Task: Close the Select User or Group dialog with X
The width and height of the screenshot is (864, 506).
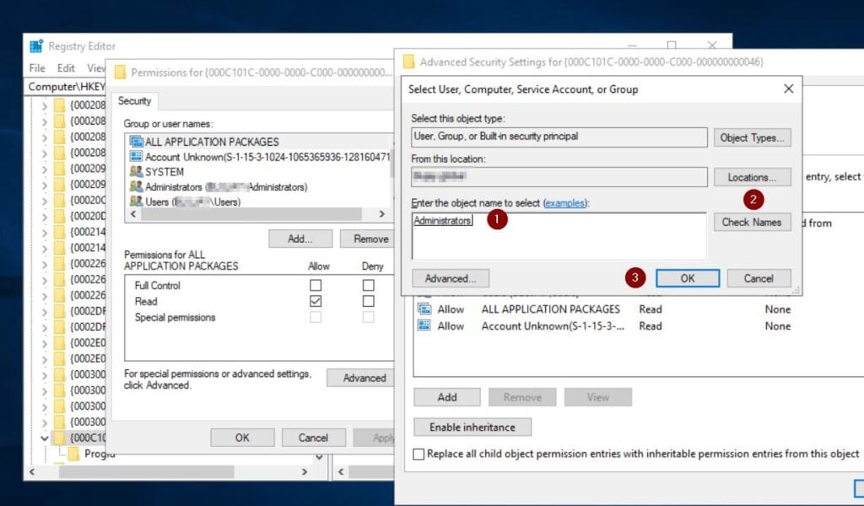Action: (x=789, y=89)
